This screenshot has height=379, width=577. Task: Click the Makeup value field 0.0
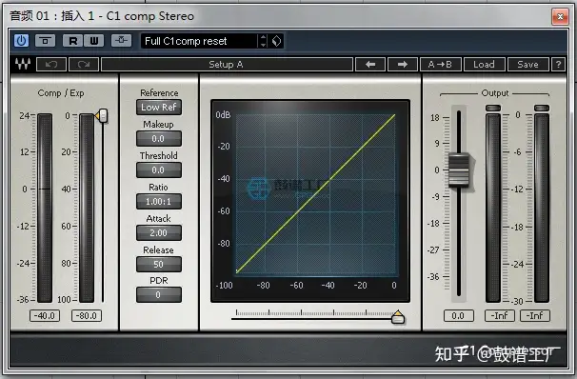point(159,139)
